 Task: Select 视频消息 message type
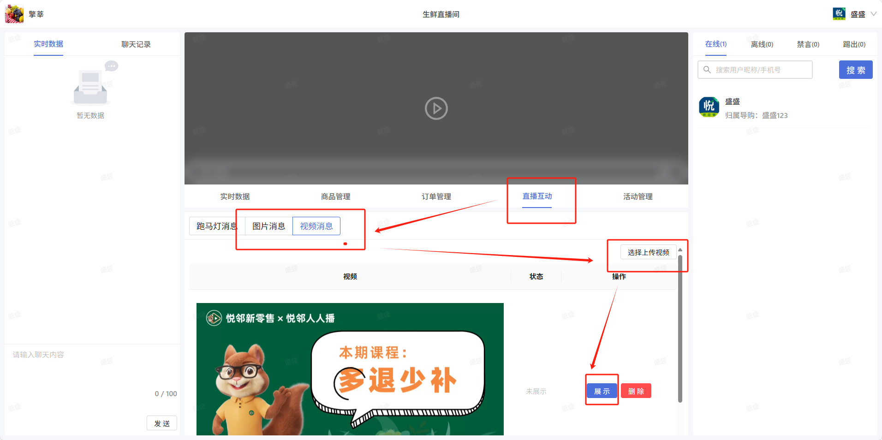coord(316,226)
